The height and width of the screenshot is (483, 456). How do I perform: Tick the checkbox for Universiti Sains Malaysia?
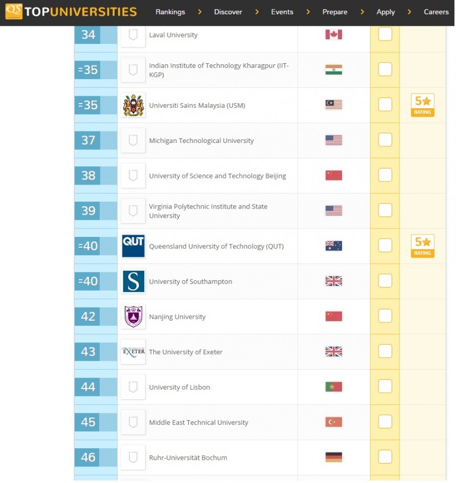[x=385, y=104]
